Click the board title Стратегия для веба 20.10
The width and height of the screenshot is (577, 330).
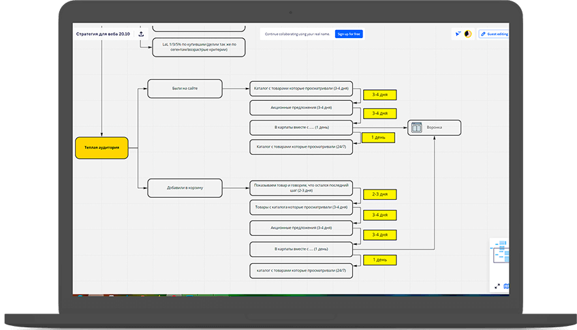(x=102, y=33)
